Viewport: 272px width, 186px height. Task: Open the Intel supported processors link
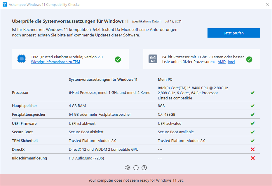click(x=231, y=62)
